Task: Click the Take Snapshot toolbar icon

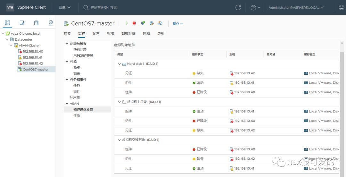Action: 161,23
